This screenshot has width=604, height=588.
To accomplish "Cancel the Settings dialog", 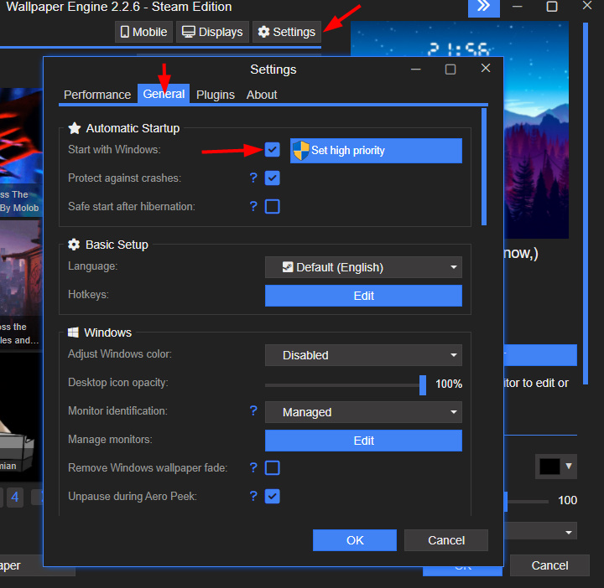I will (x=446, y=540).
